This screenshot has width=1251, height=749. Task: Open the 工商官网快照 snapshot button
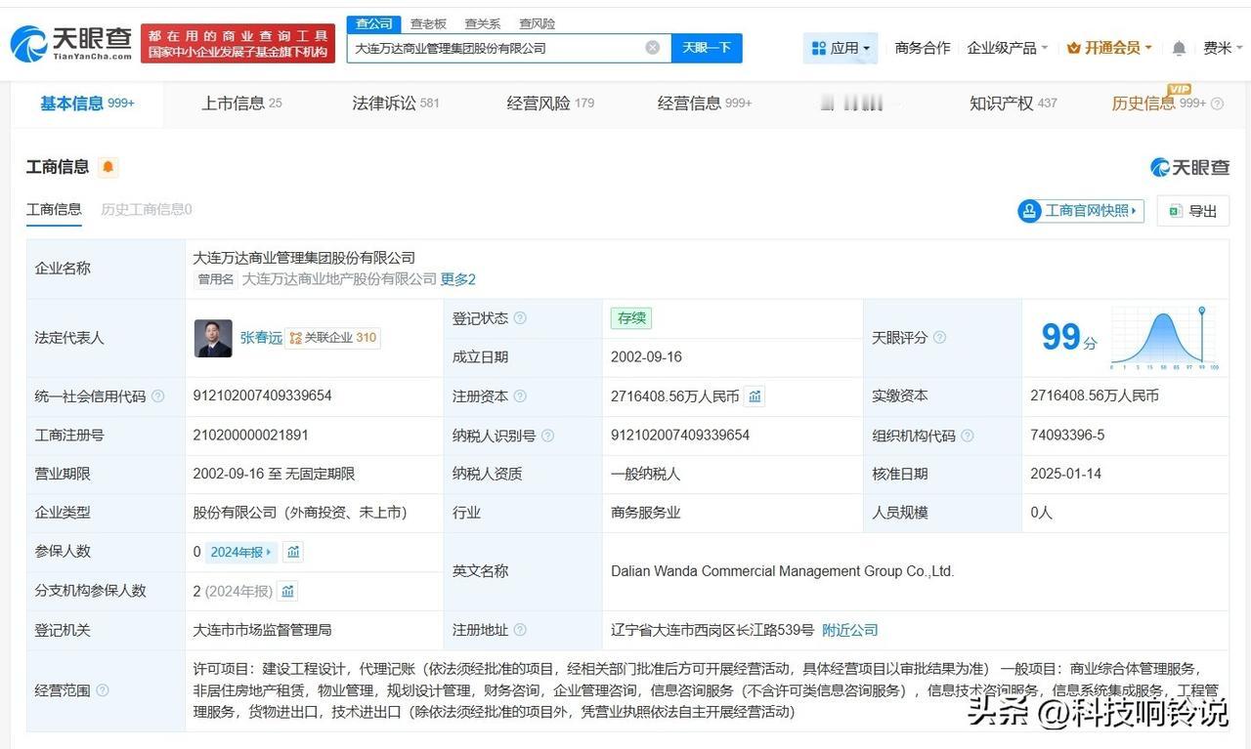(1081, 211)
